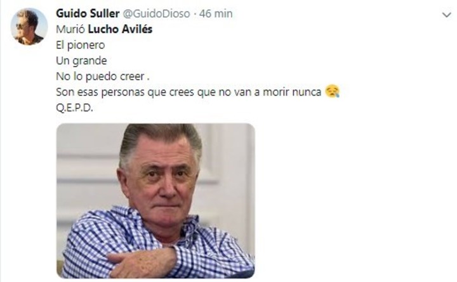The image size is (457, 282).
Task: Open the Guido Suller display name link
Action: [88, 13]
